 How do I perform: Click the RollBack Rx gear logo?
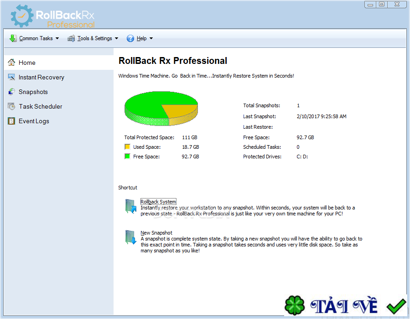[x=21, y=16]
